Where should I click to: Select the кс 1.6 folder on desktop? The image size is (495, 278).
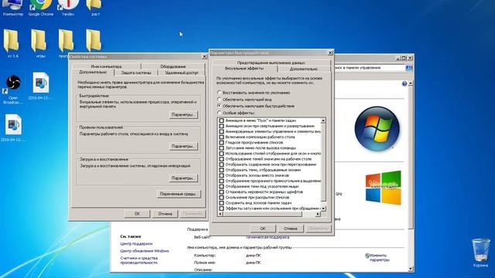pos(12,43)
